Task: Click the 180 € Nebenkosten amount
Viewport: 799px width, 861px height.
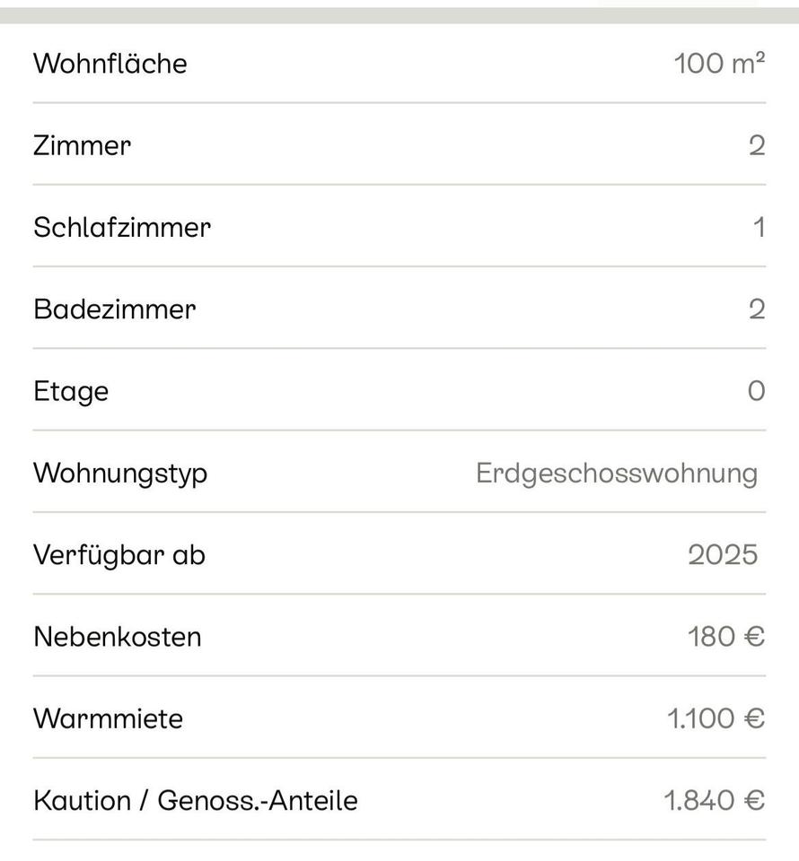Action: (x=726, y=637)
